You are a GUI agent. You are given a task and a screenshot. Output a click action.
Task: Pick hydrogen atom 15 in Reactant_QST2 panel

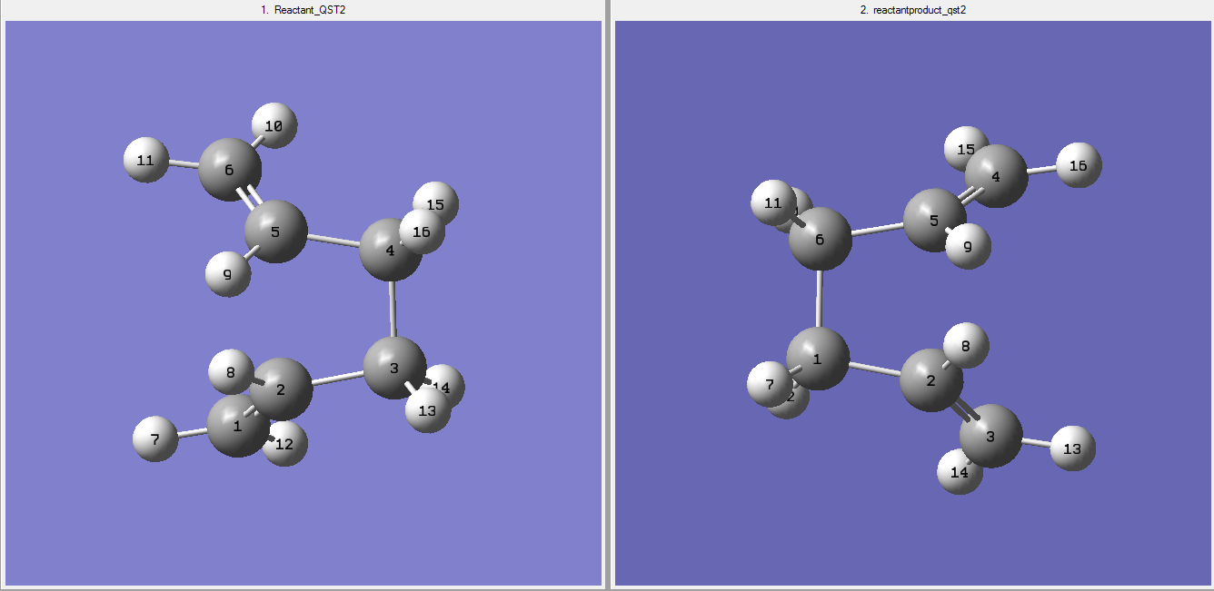pos(437,204)
